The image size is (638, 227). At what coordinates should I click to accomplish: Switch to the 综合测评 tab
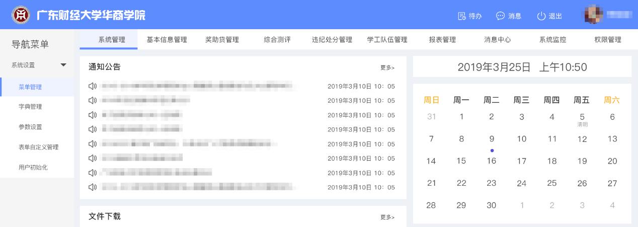[x=277, y=40]
